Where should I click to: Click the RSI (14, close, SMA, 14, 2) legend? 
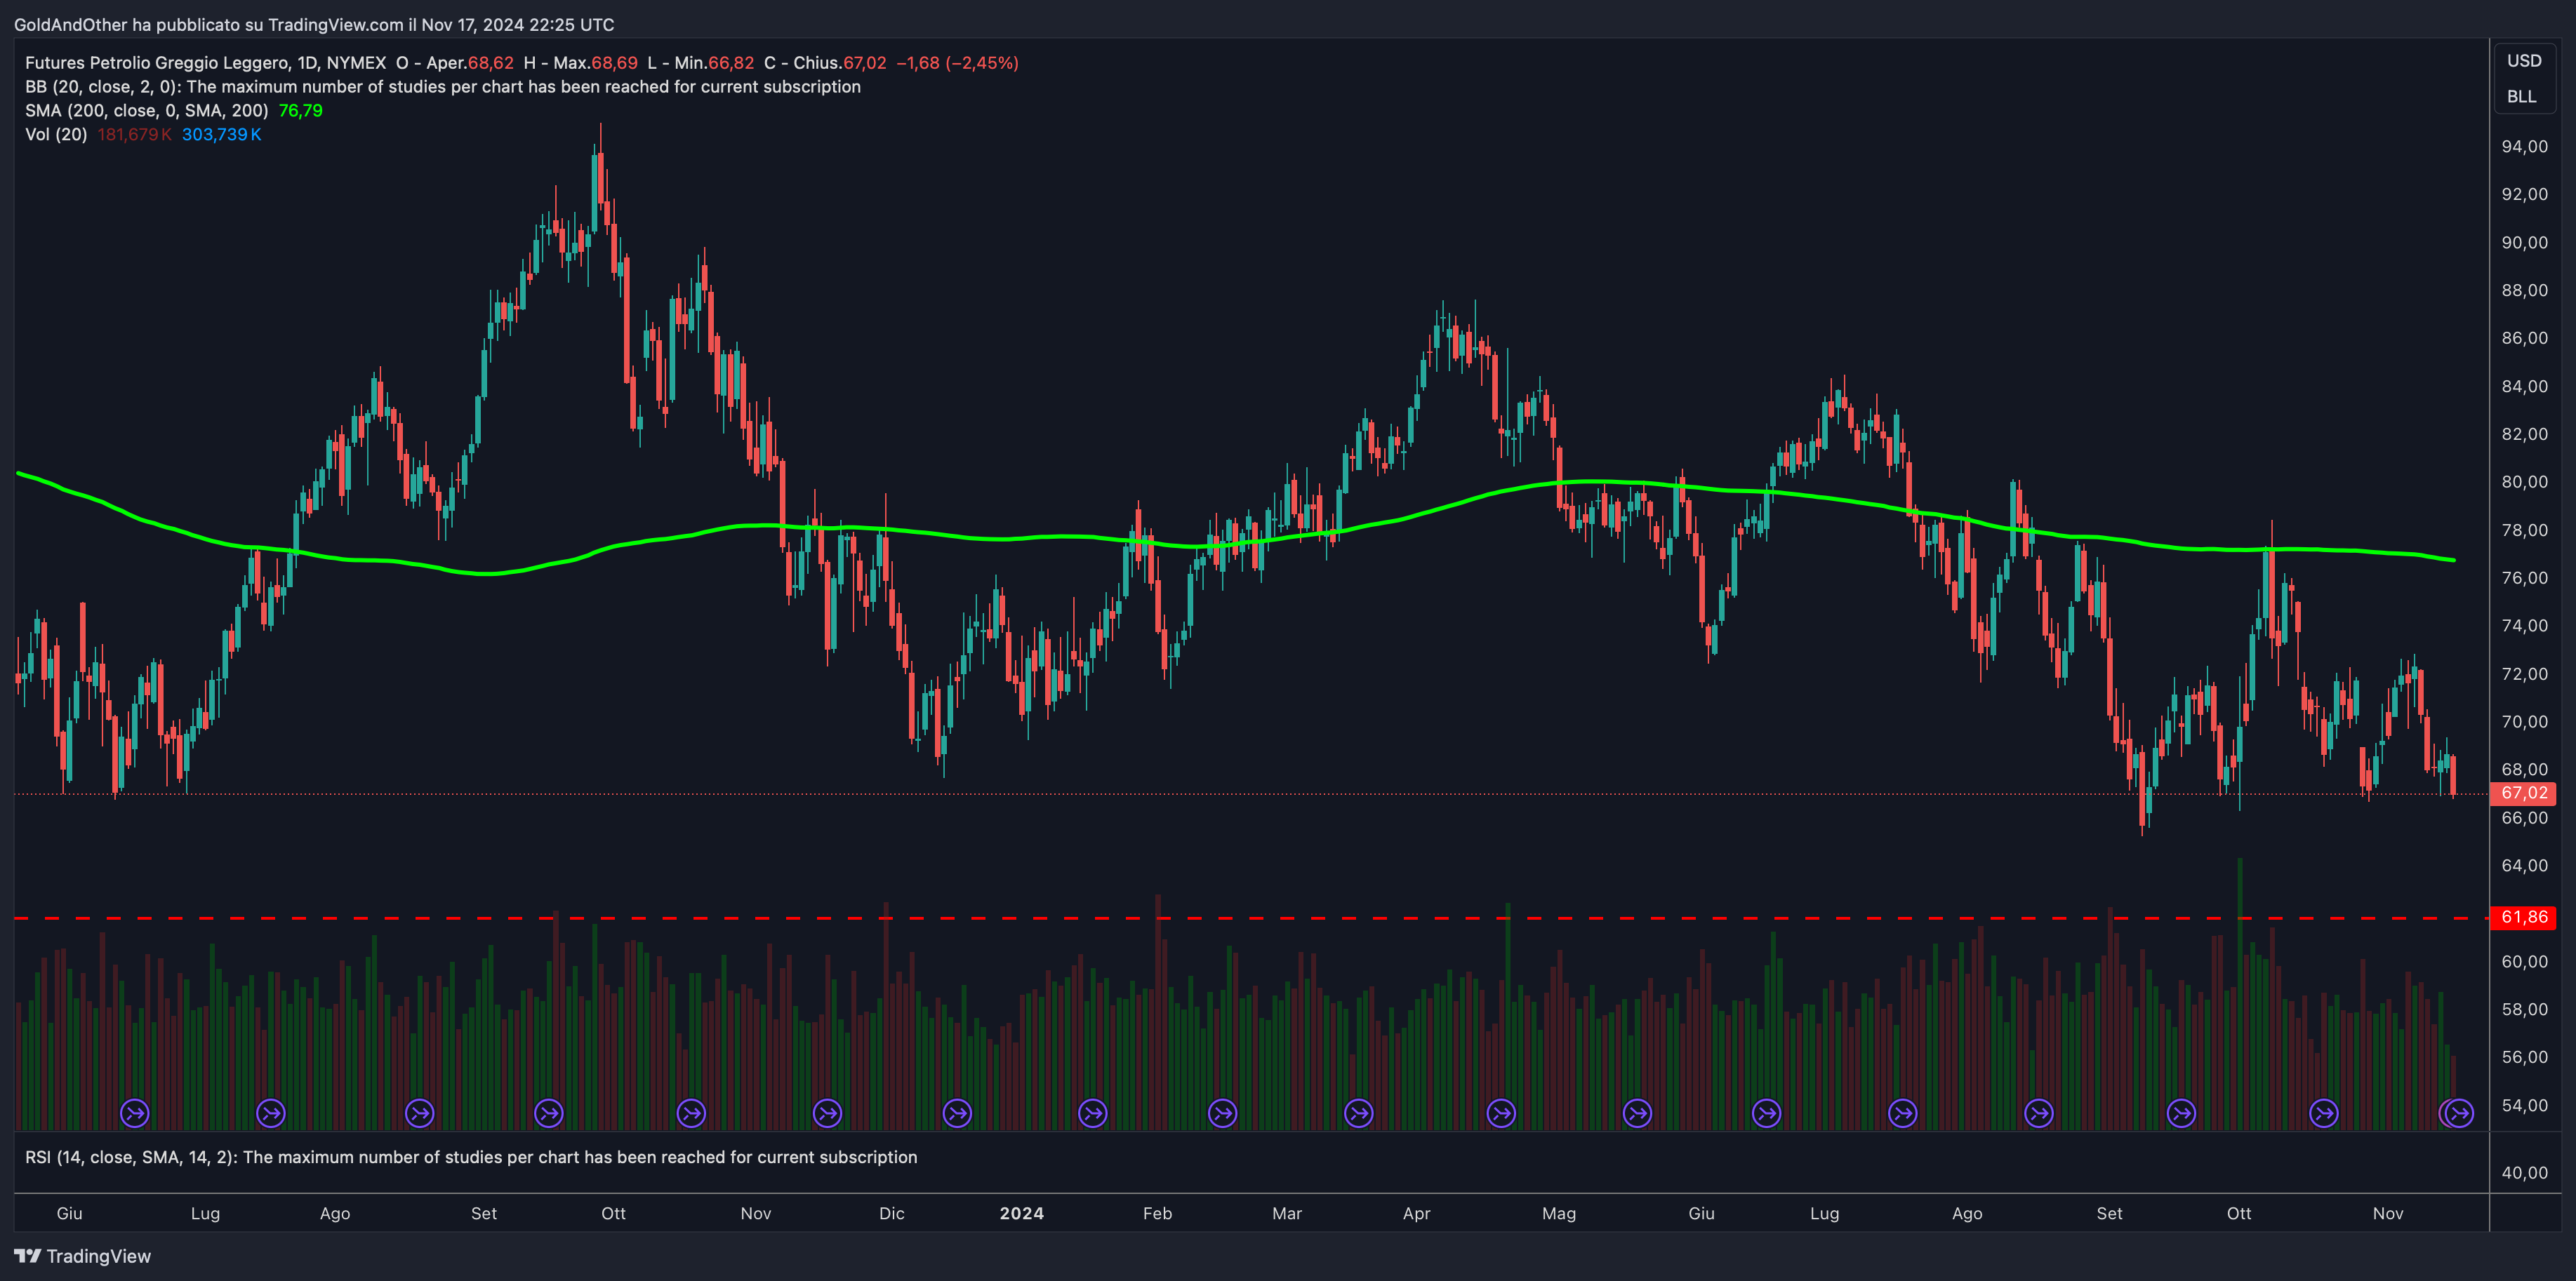[471, 1157]
